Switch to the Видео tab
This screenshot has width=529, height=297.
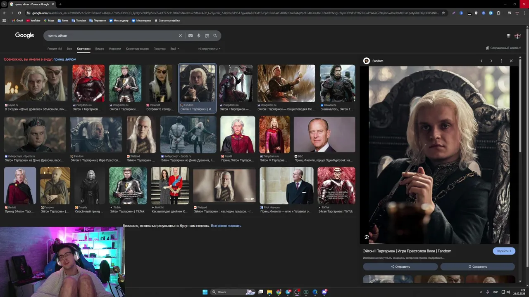point(100,49)
